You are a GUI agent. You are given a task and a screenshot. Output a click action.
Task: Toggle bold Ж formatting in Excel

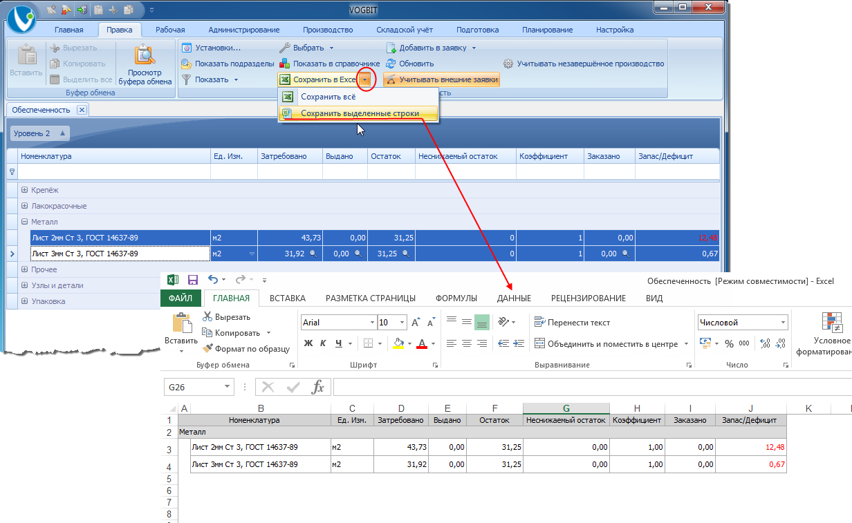308,343
